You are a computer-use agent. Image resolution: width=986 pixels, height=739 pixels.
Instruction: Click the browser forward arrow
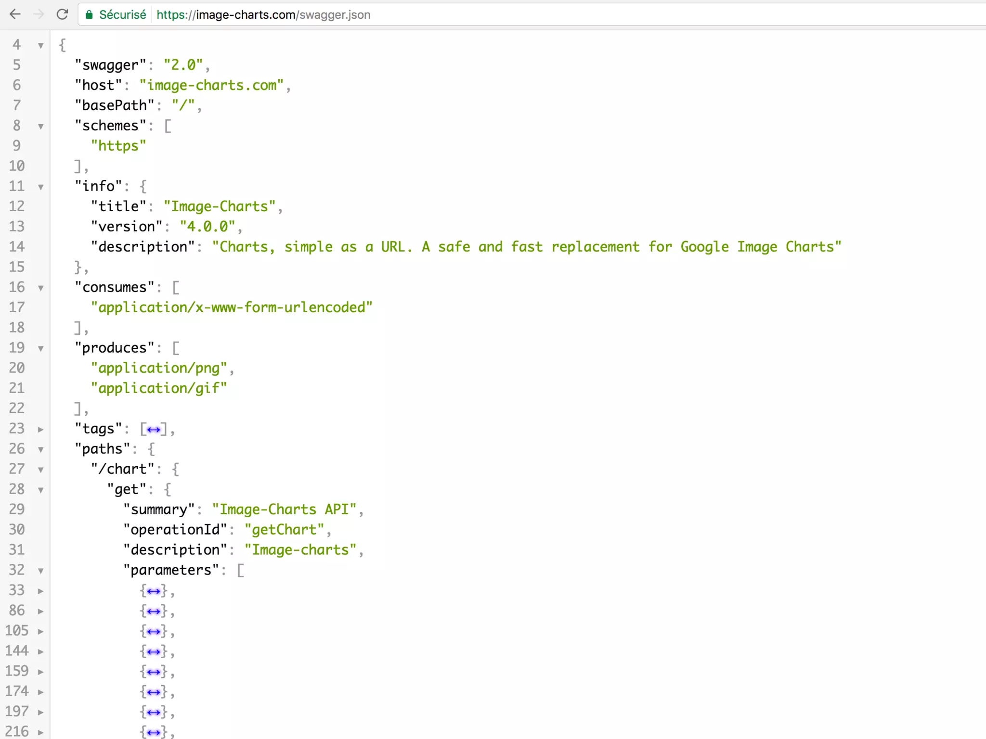[39, 14]
